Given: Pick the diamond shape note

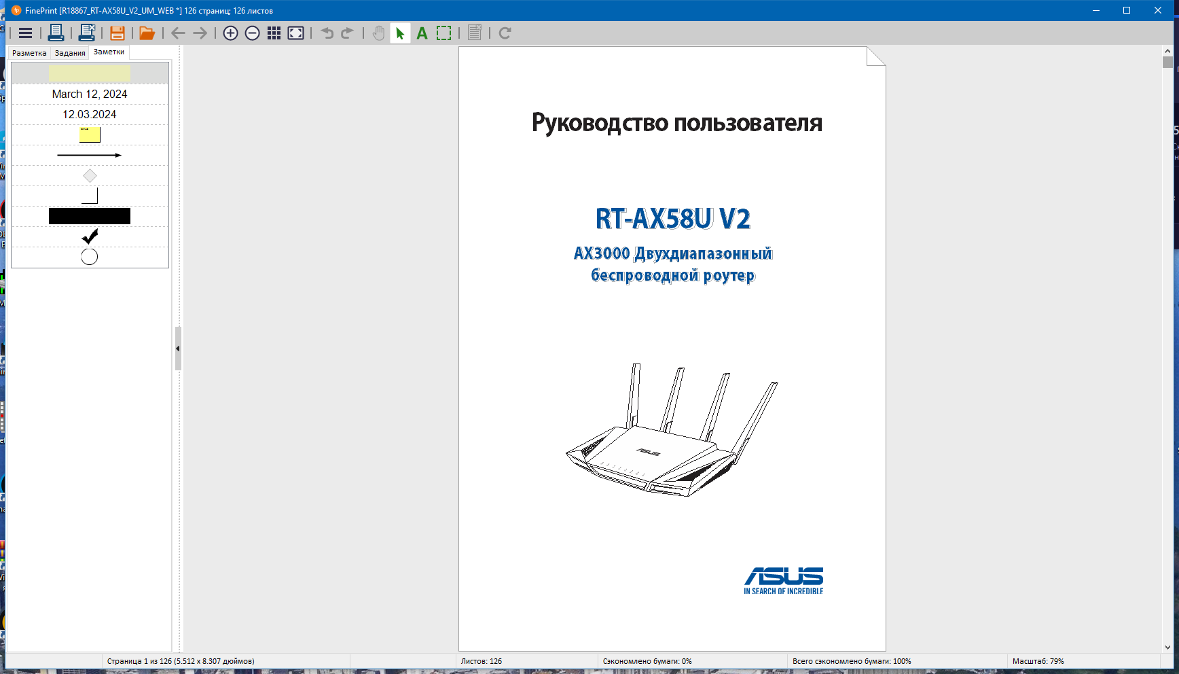Looking at the screenshot, I should 90,176.
